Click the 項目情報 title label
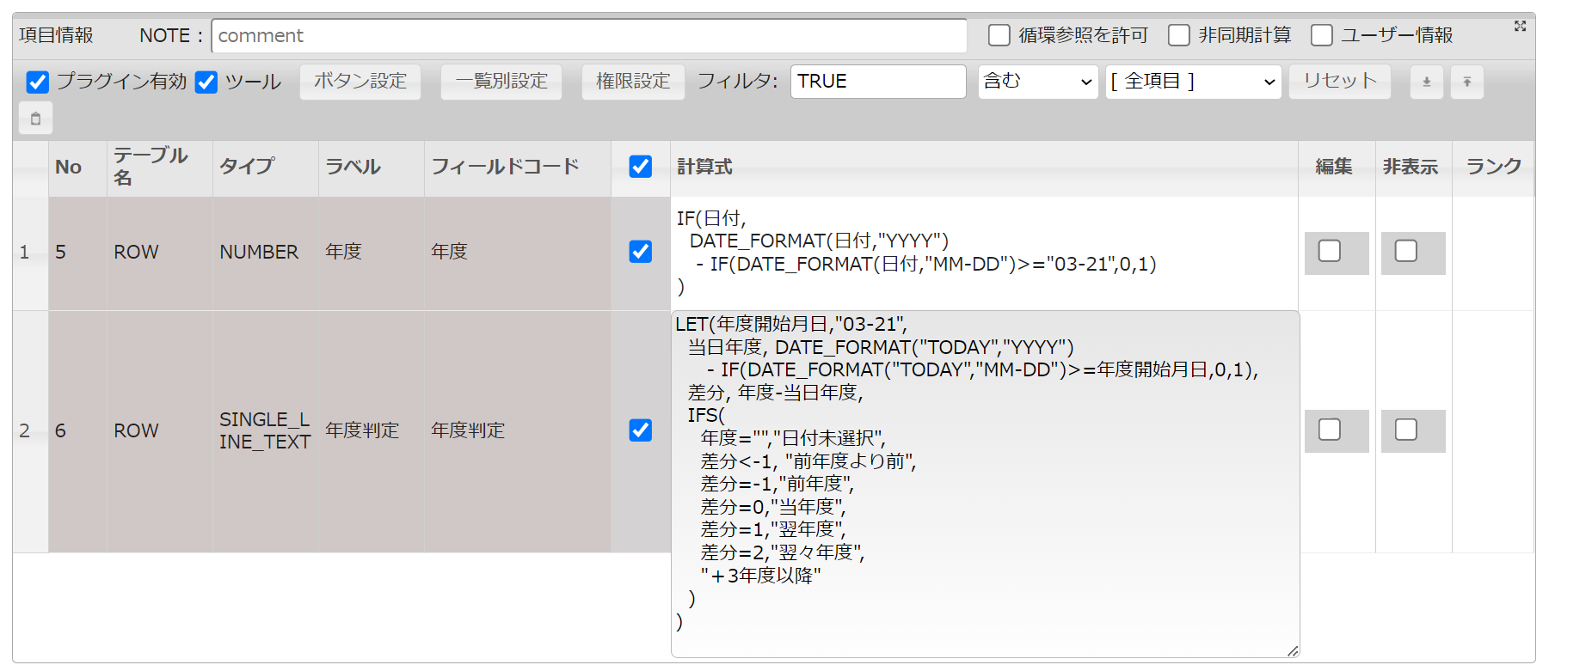The image size is (1592, 671). click(57, 35)
